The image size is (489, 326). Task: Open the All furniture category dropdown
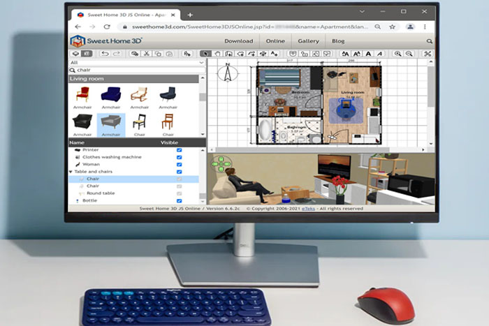tap(136, 62)
